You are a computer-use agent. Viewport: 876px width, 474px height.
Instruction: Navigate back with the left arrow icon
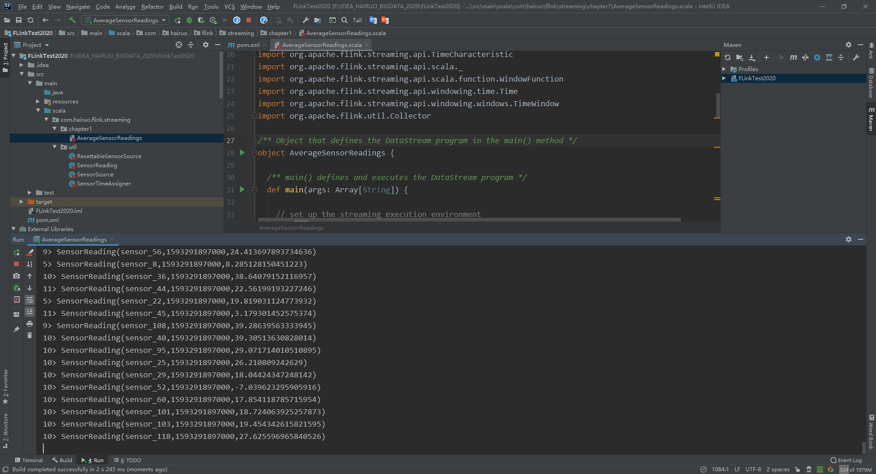(45, 20)
